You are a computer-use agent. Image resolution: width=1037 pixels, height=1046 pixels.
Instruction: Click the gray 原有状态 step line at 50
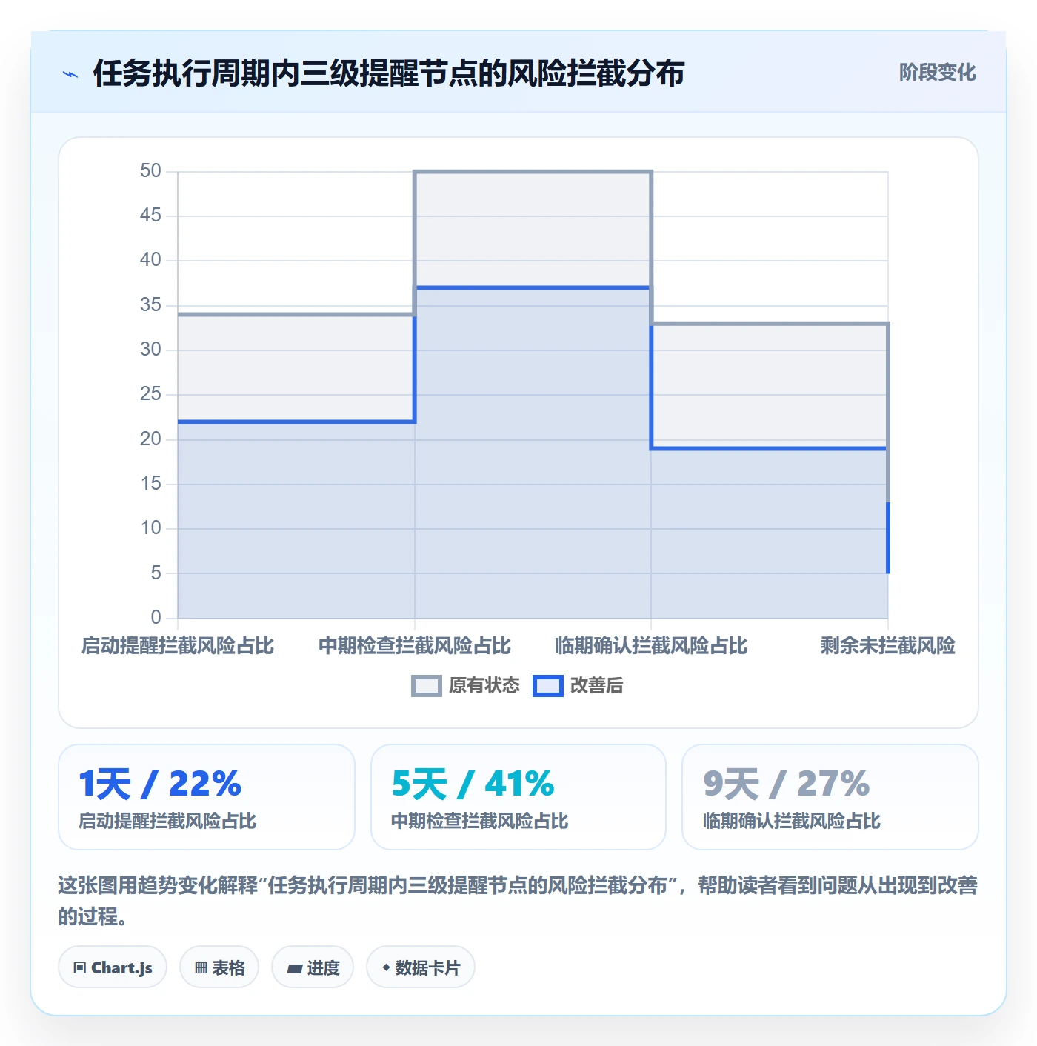(533, 172)
